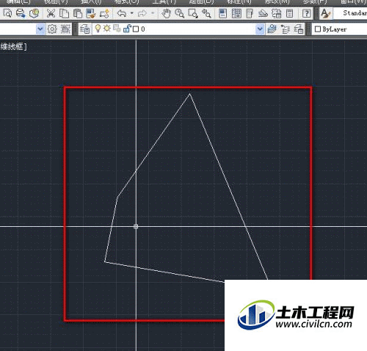Toggle layer 0 freeze sun icon

click(107, 29)
